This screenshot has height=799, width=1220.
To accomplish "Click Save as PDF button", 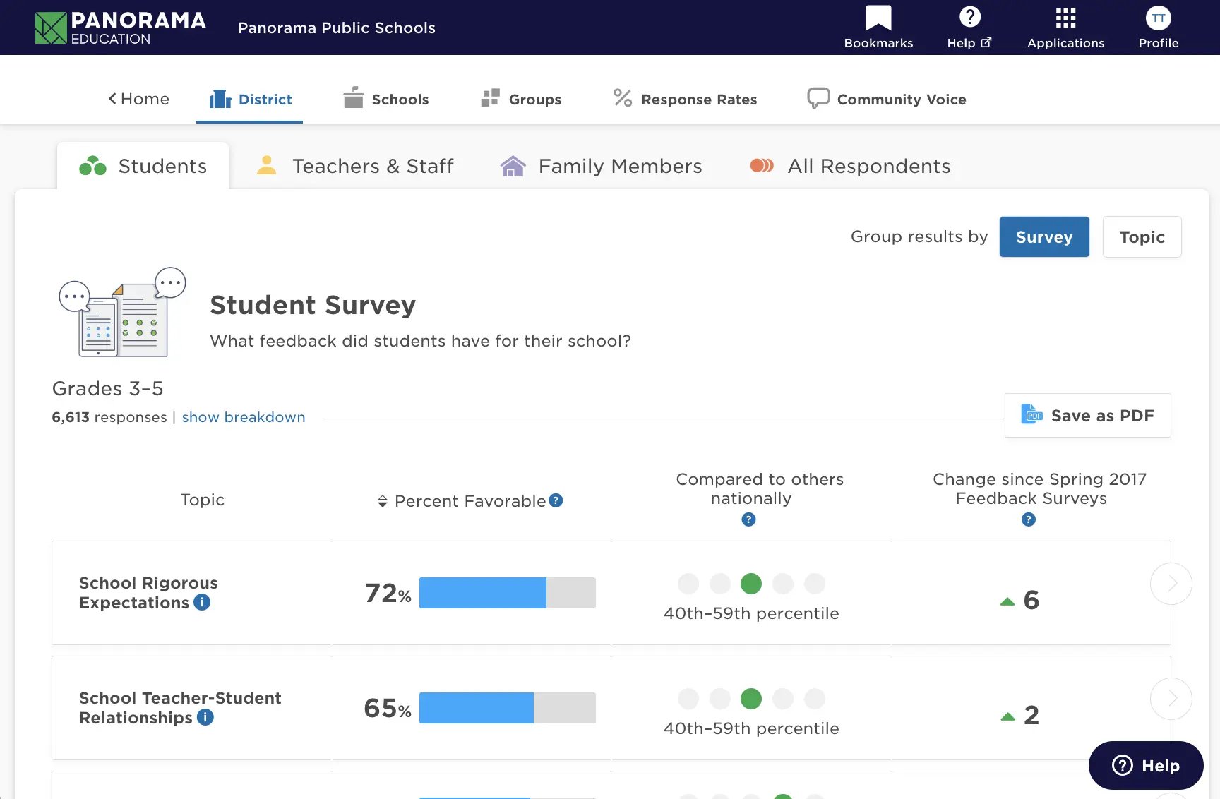I will coord(1087,416).
